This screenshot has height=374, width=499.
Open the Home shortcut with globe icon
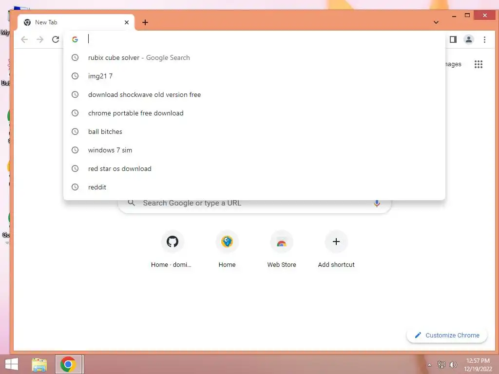coord(227,249)
